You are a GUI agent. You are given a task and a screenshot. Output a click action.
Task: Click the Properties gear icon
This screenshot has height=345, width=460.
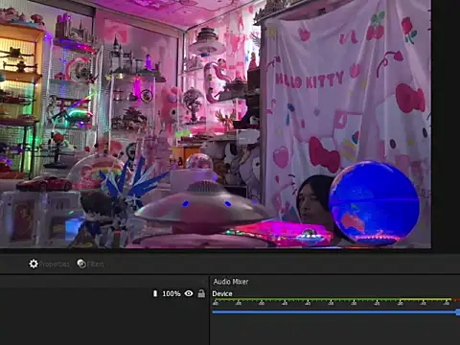coord(34,264)
